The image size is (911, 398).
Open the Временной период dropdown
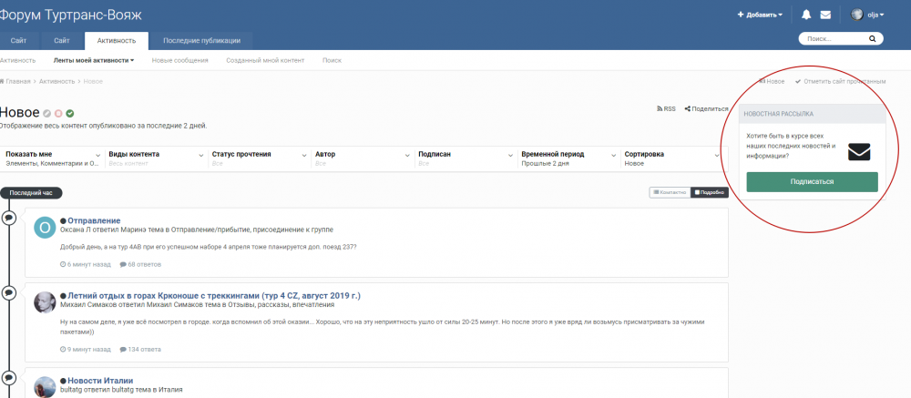point(568,158)
